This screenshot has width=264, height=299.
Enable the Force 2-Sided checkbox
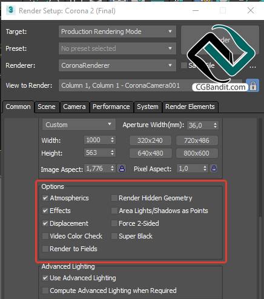click(114, 223)
